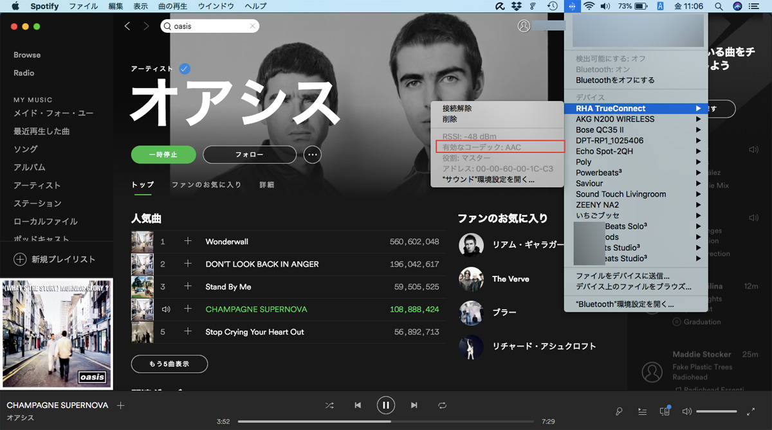Viewport: 772px width, 430px height.
Task: Toggle shuffle playback
Action: [329, 406]
